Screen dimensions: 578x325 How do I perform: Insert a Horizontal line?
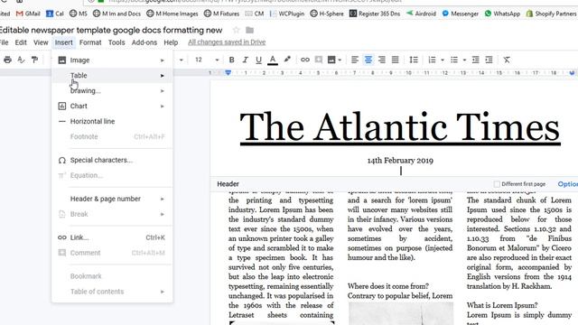point(112,121)
